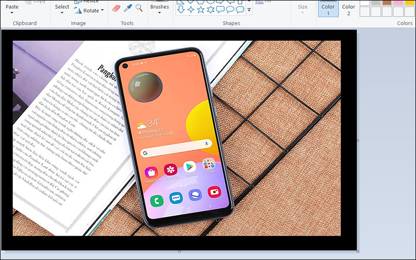
Task: Pick the six-point star shape
Action: coord(211,9)
